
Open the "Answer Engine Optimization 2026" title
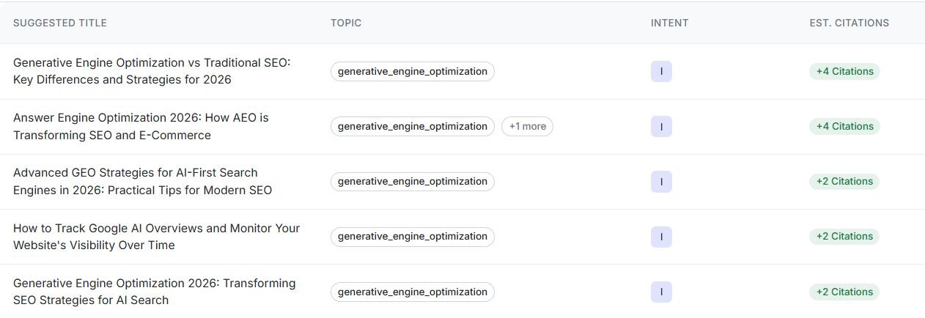click(141, 126)
